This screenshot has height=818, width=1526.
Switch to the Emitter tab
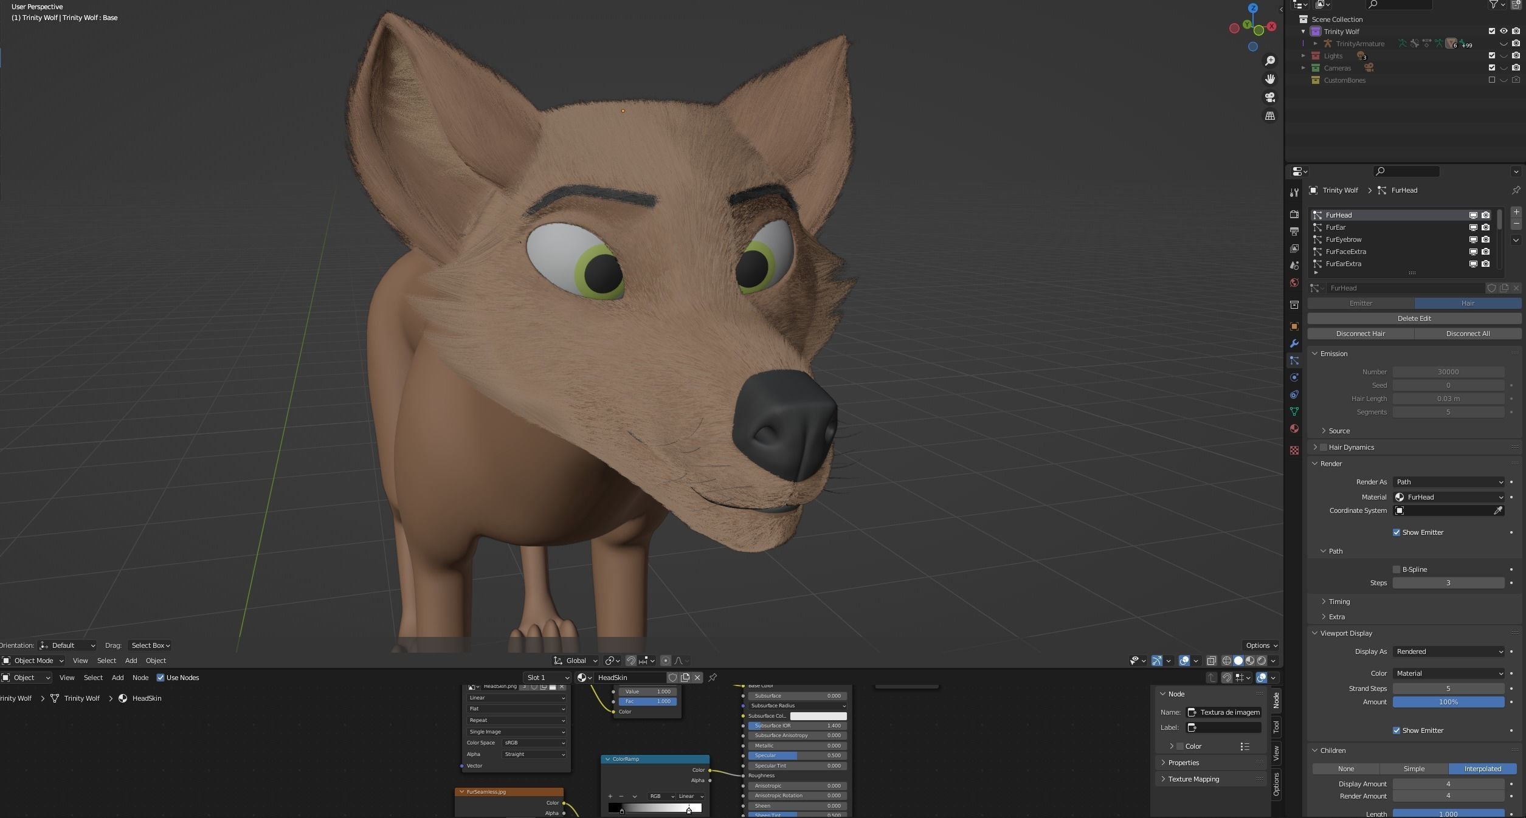point(1361,303)
